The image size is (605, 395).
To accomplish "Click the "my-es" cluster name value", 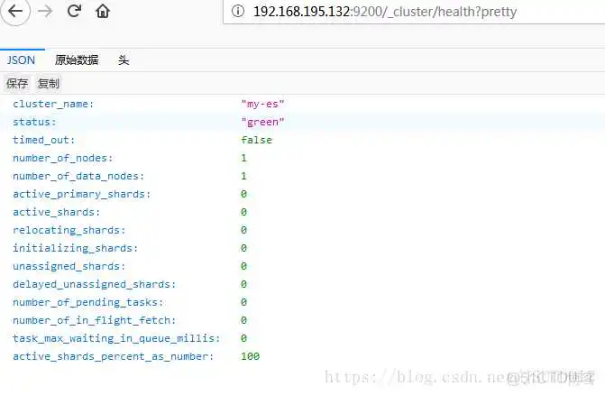I will [262, 104].
